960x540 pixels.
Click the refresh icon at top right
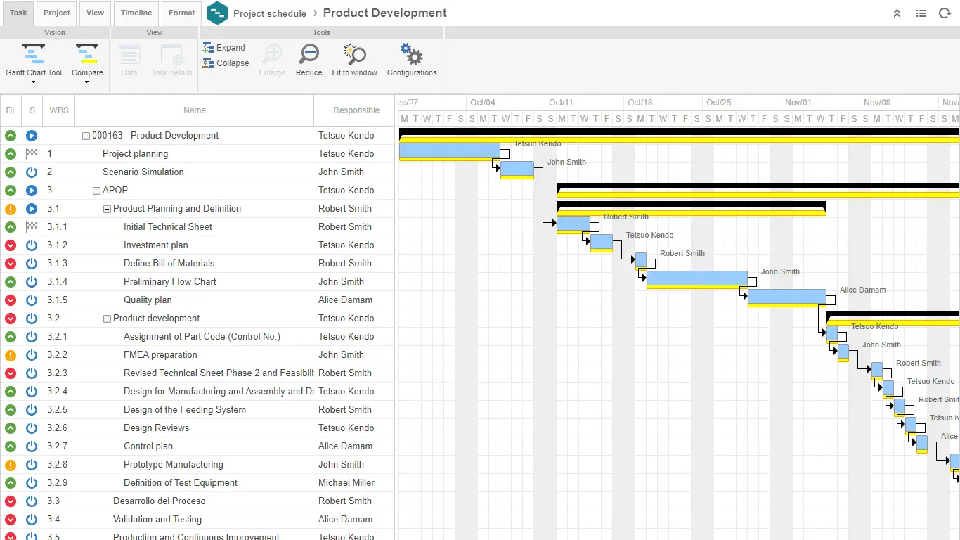[x=945, y=13]
